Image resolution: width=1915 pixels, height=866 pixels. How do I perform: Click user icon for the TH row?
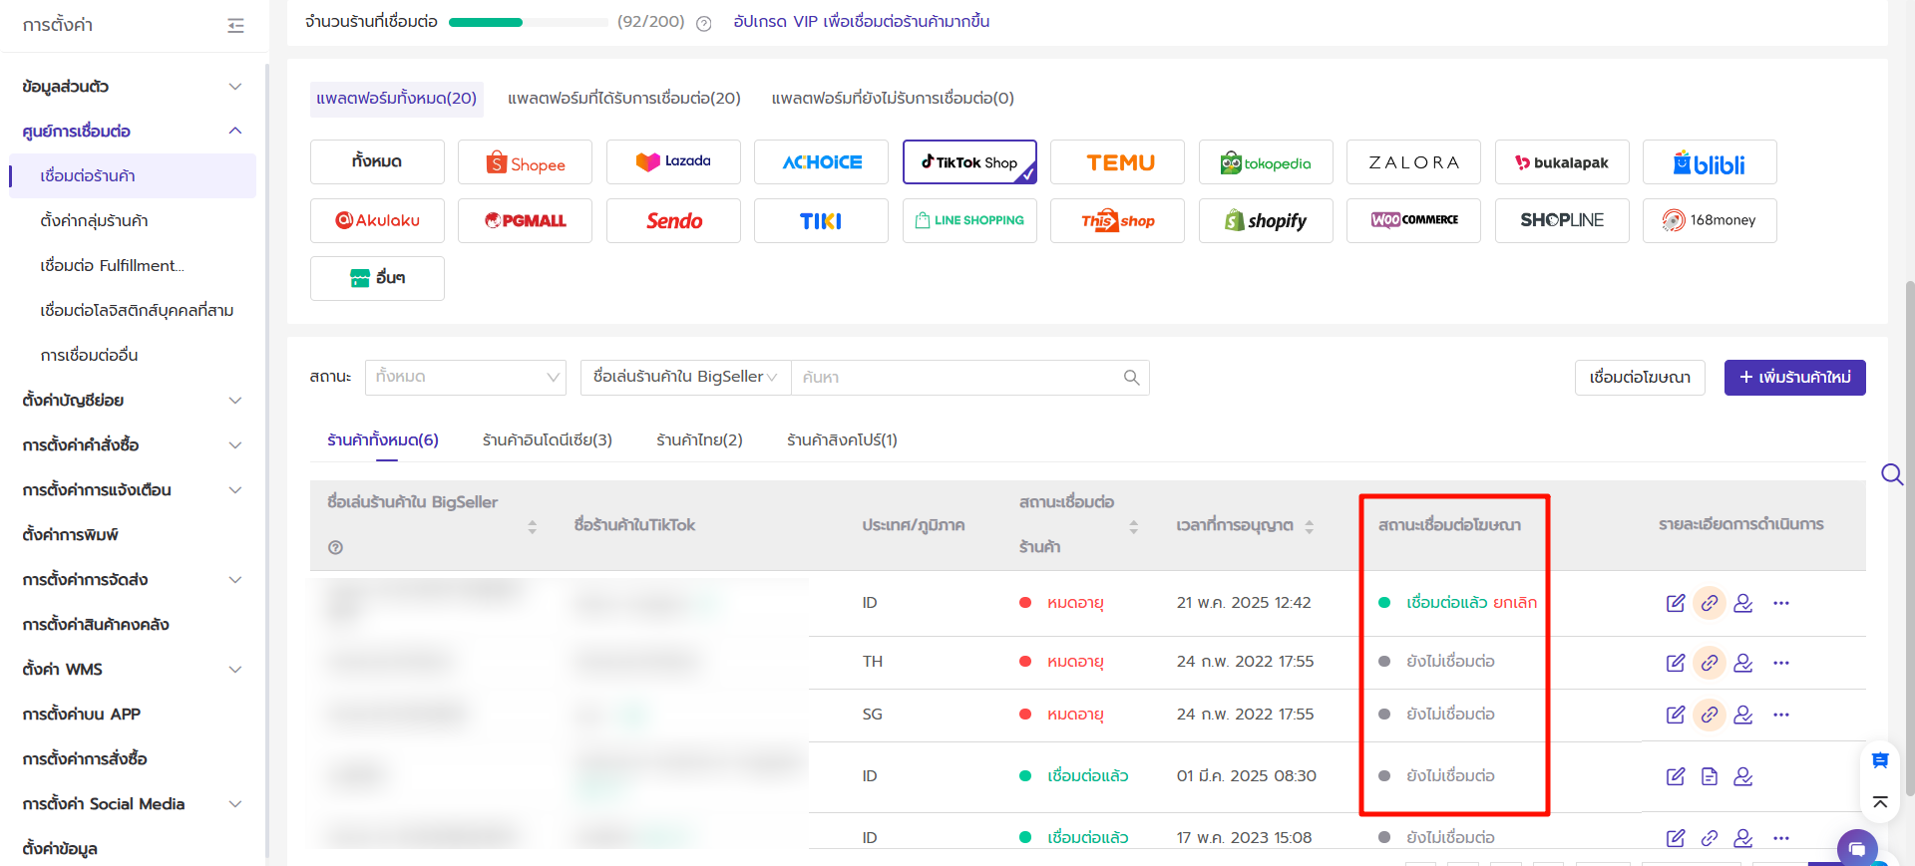coord(1743,663)
